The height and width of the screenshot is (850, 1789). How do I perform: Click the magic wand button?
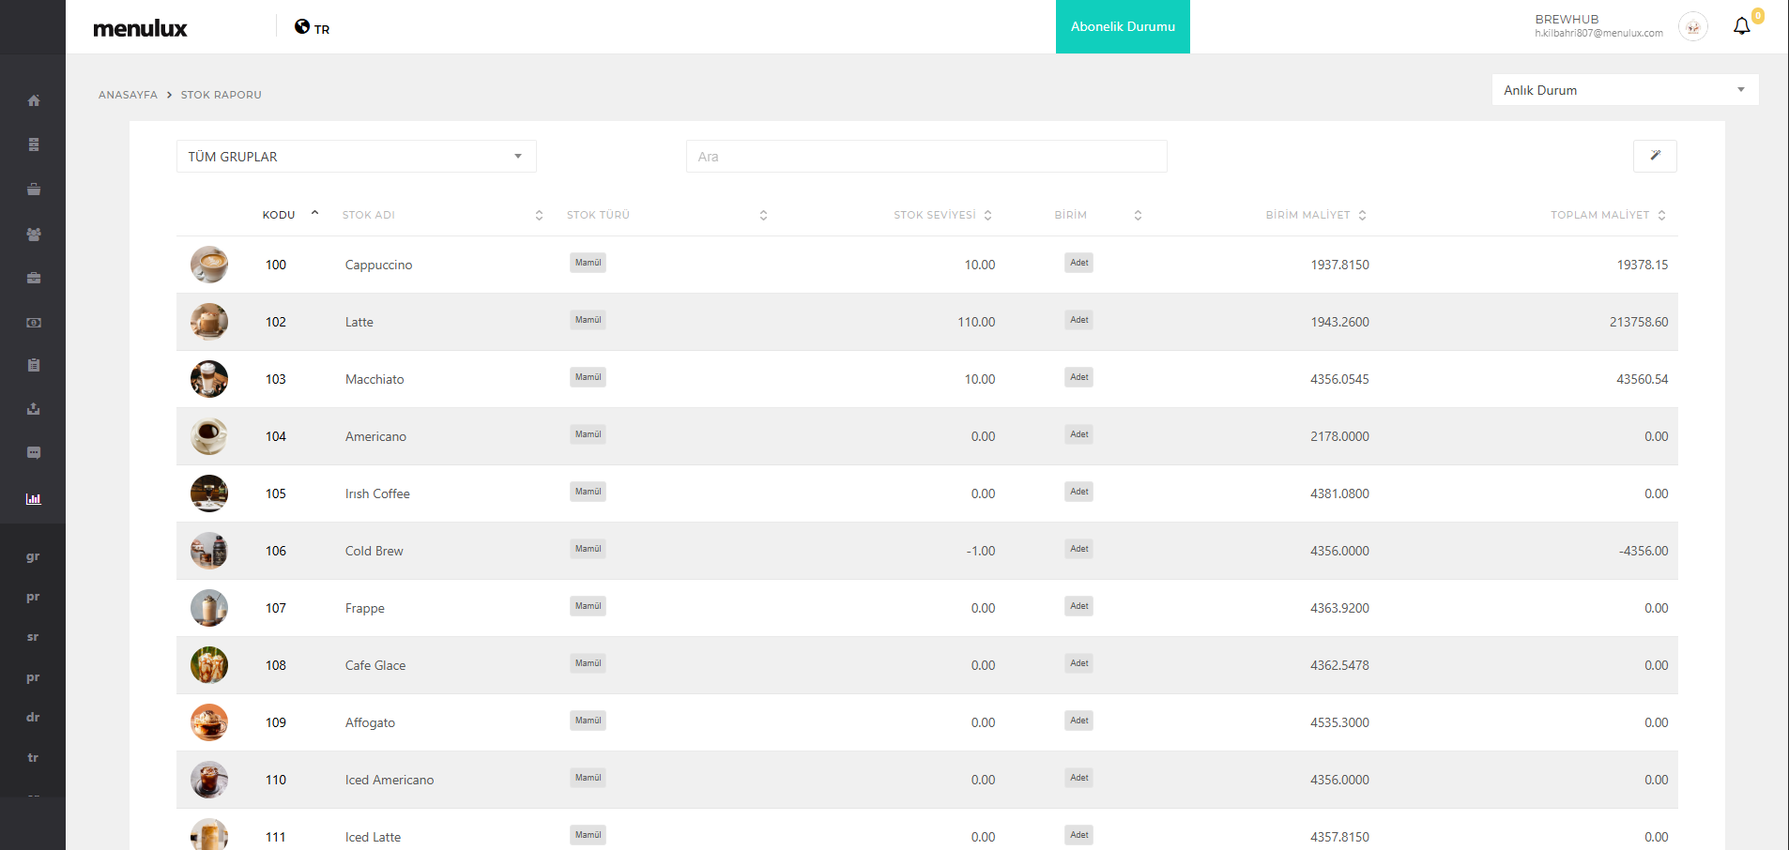[1655, 156]
